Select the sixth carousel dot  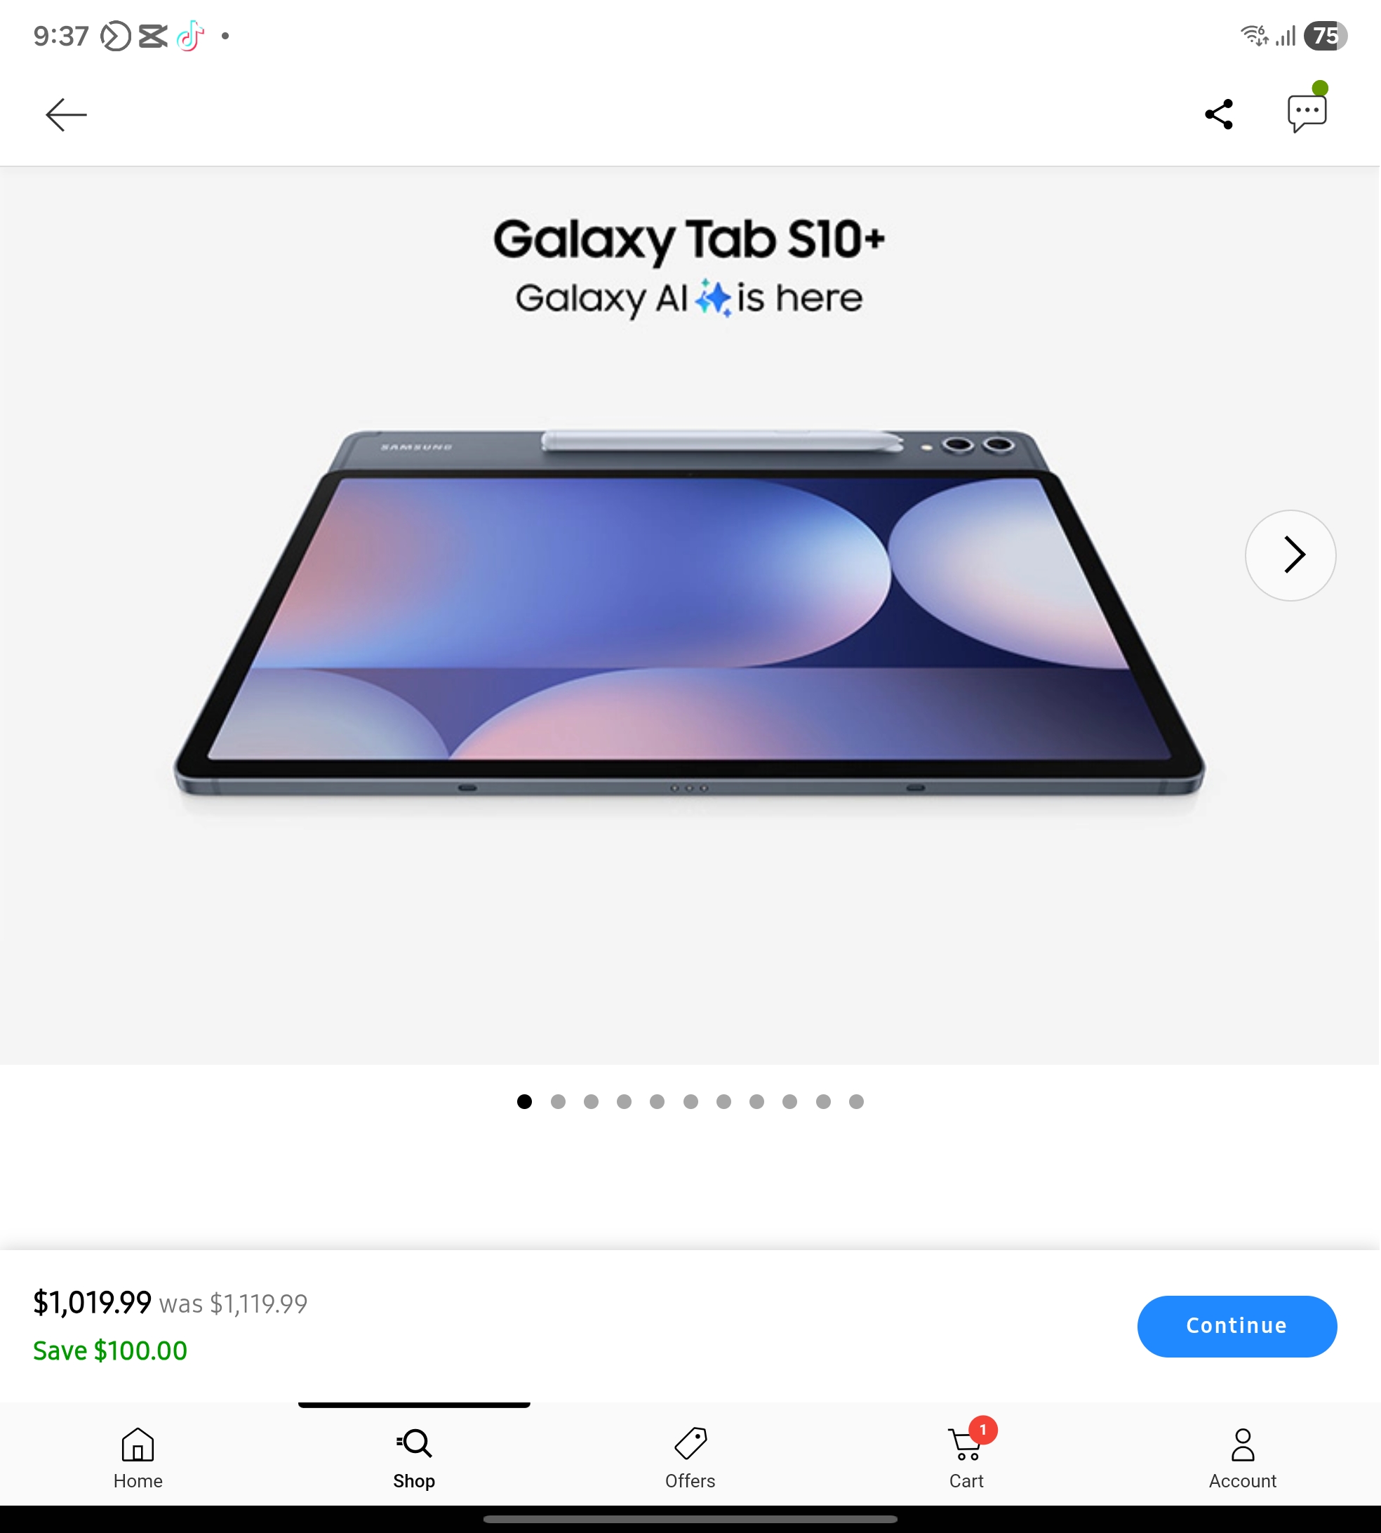pos(690,1101)
